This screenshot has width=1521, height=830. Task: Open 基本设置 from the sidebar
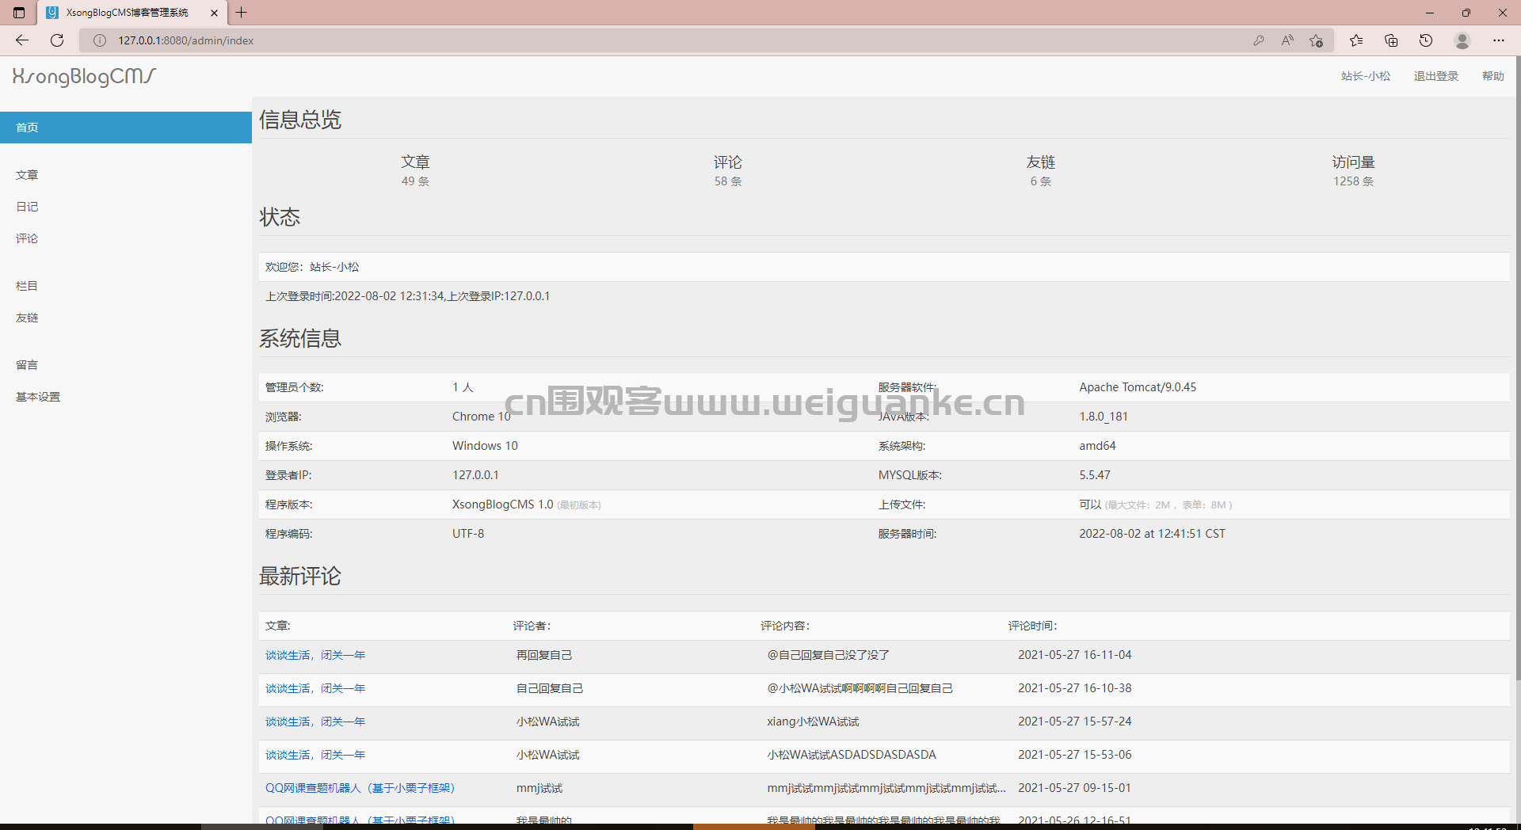pyautogui.click(x=38, y=397)
